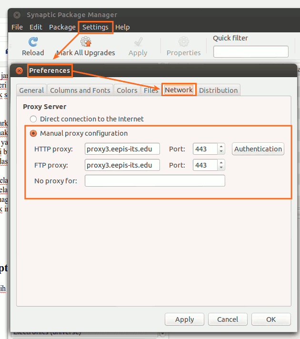This screenshot has height=339, width=300.
Task: Close the Synaptic Package Manager window
Action: (17, 15)
